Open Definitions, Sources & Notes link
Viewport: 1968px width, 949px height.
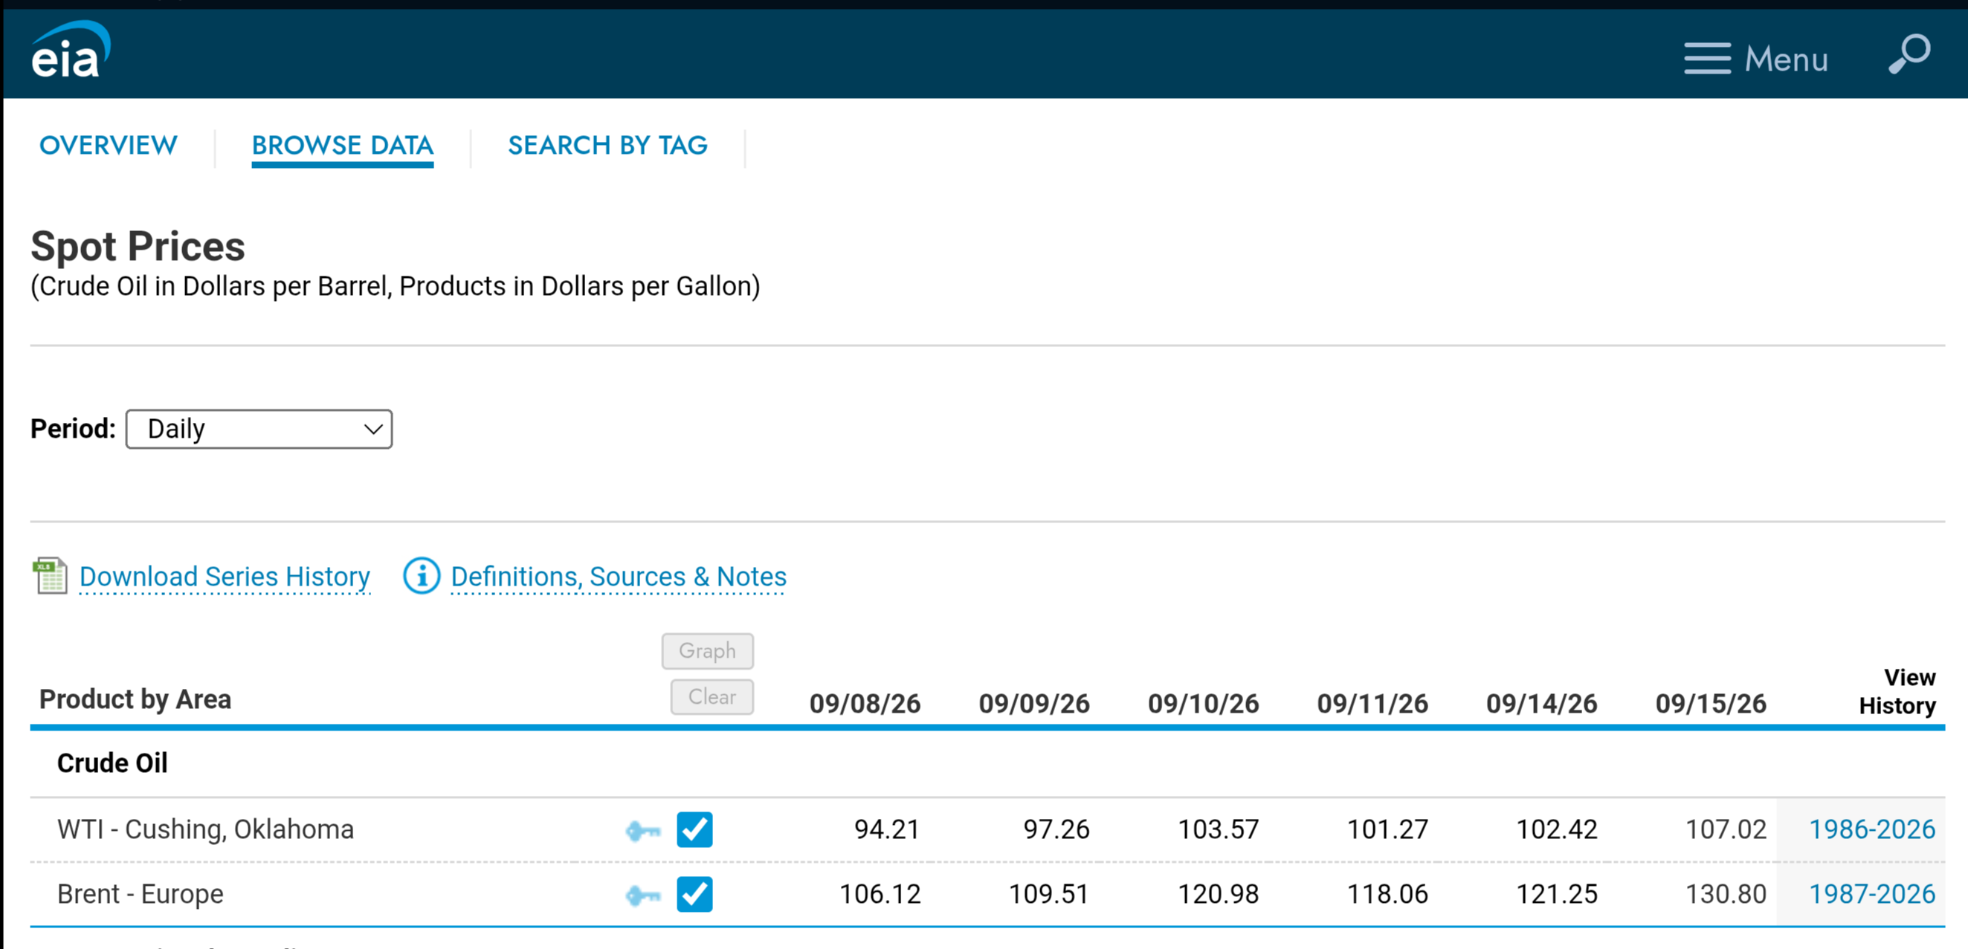coord(618,577)
